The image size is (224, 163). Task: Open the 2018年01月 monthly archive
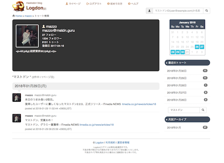pos(187,127)
